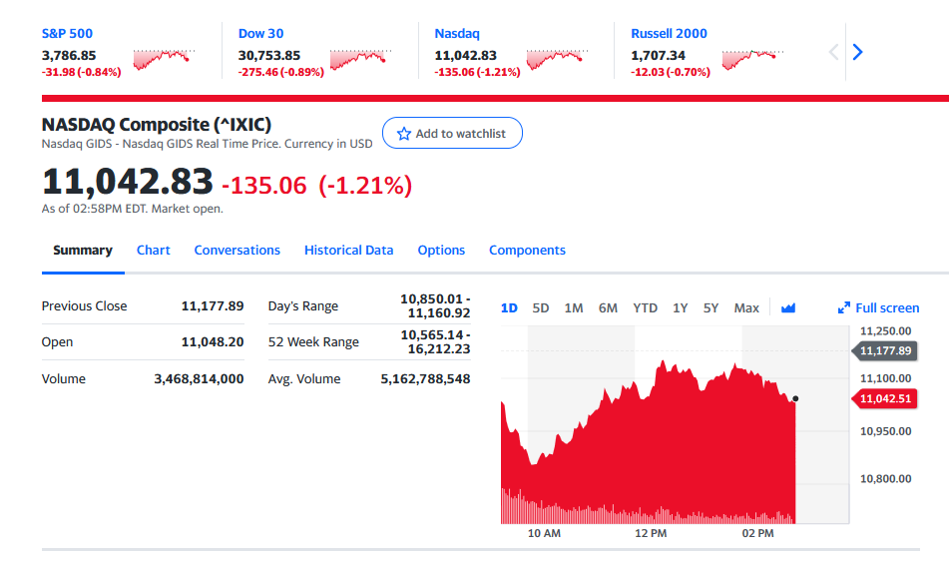This screenshot has height=566, width=949.
Task: Advance market ticker with right chevron
Action: point(857,52)
